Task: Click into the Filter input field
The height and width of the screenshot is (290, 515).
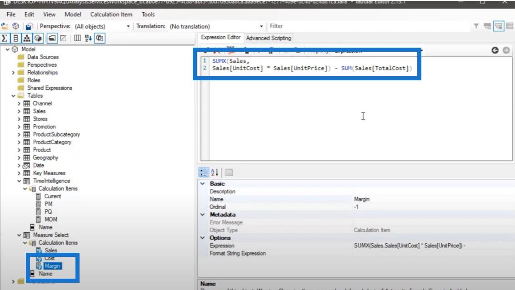Action: point(369,26)
